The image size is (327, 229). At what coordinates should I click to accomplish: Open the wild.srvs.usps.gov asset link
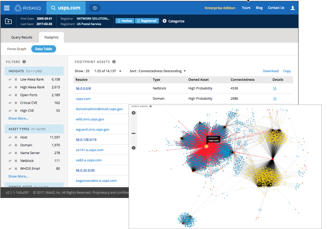[x=90, y=119]
